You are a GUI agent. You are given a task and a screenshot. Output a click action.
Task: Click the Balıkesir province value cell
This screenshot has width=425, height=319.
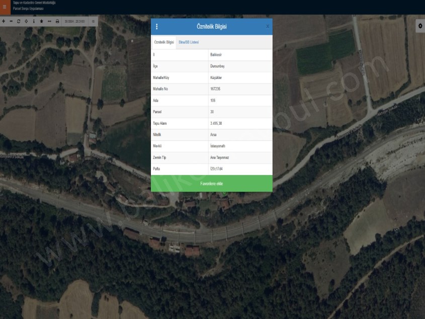pyautogui.click(x=239, y=54)
